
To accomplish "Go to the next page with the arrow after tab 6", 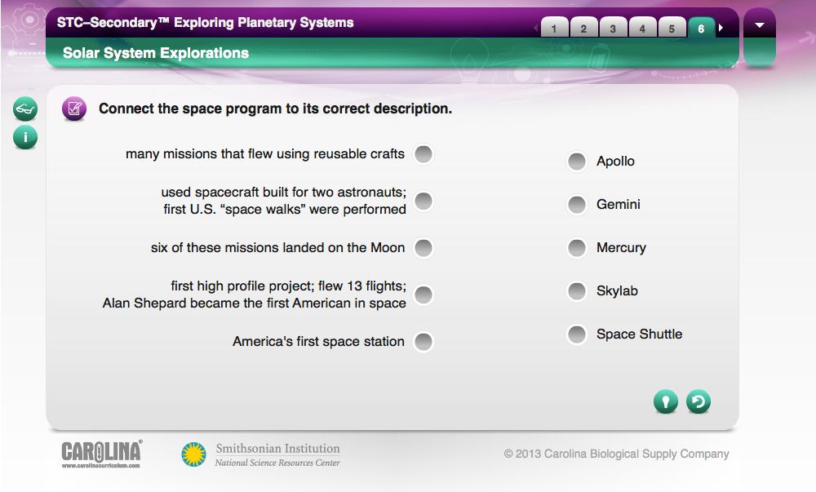I will click(721, 28).
